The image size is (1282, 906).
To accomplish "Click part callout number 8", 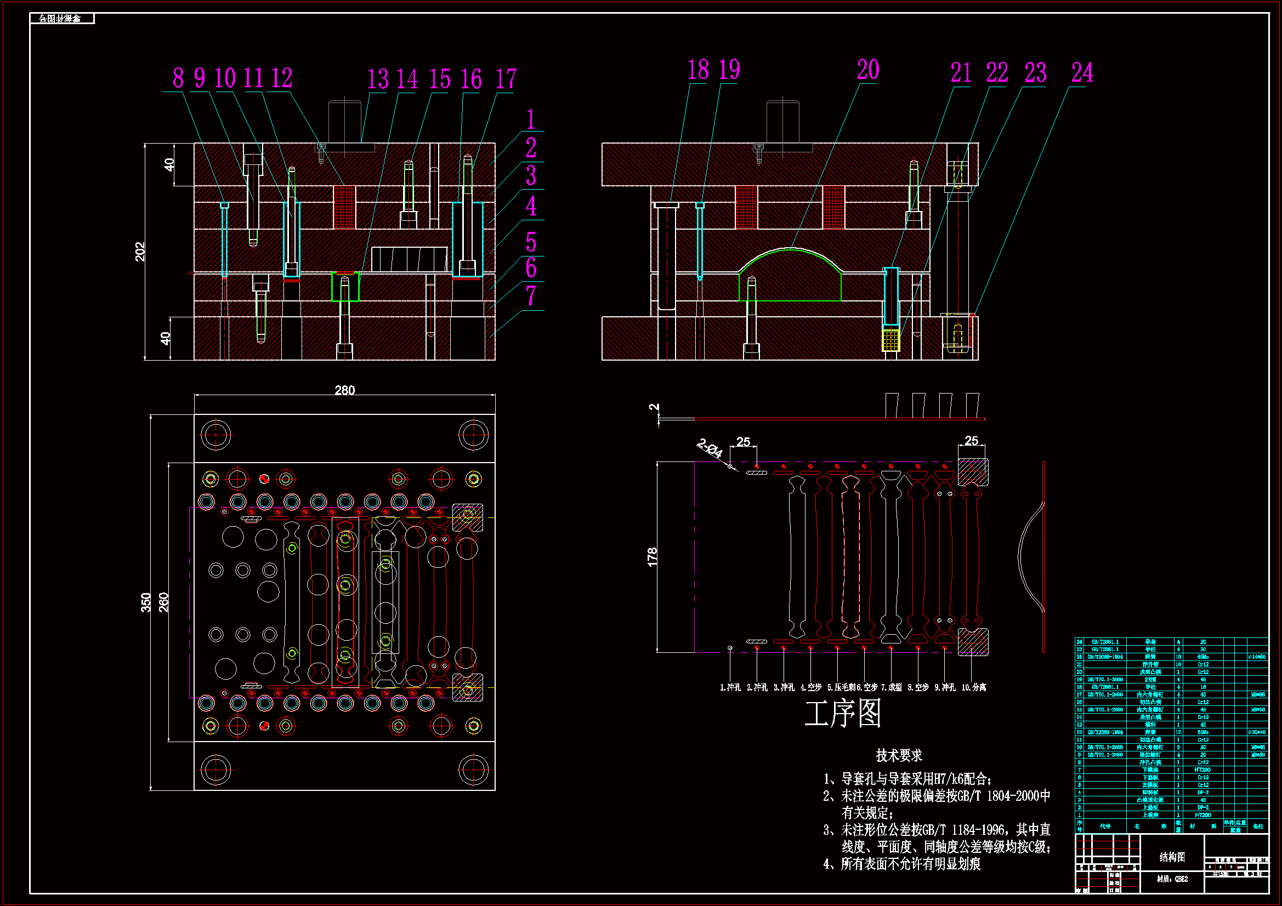I will tap(178, 78).
